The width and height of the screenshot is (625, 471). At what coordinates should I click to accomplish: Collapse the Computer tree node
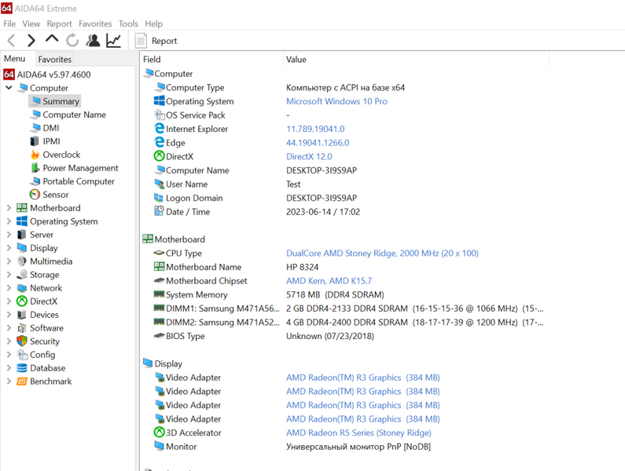click(x=9, y=88)
